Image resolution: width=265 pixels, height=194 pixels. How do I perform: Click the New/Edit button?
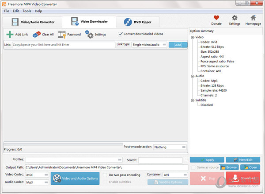(243, 160)
